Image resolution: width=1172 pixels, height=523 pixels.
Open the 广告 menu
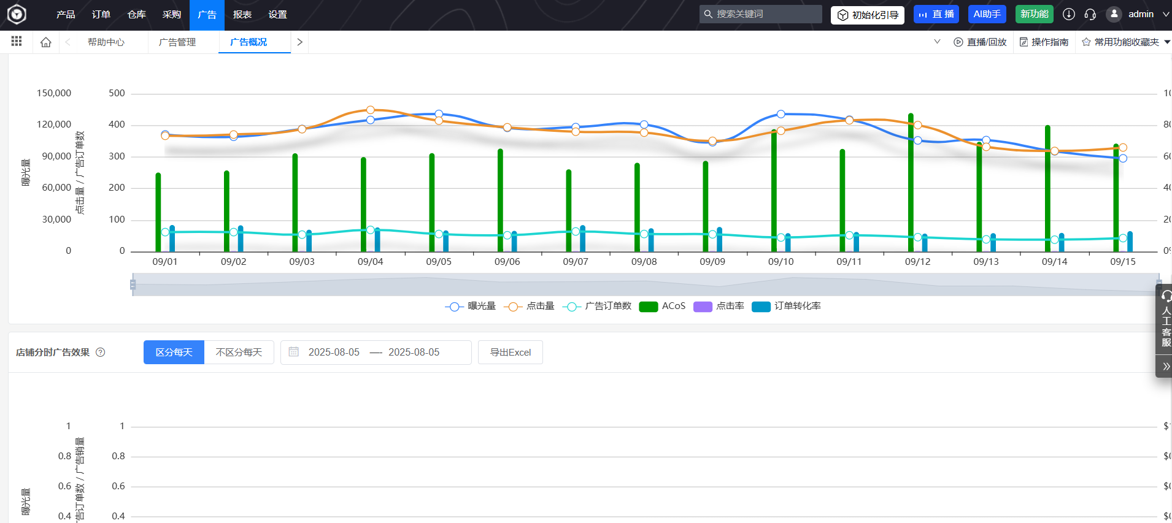[207, 15]
